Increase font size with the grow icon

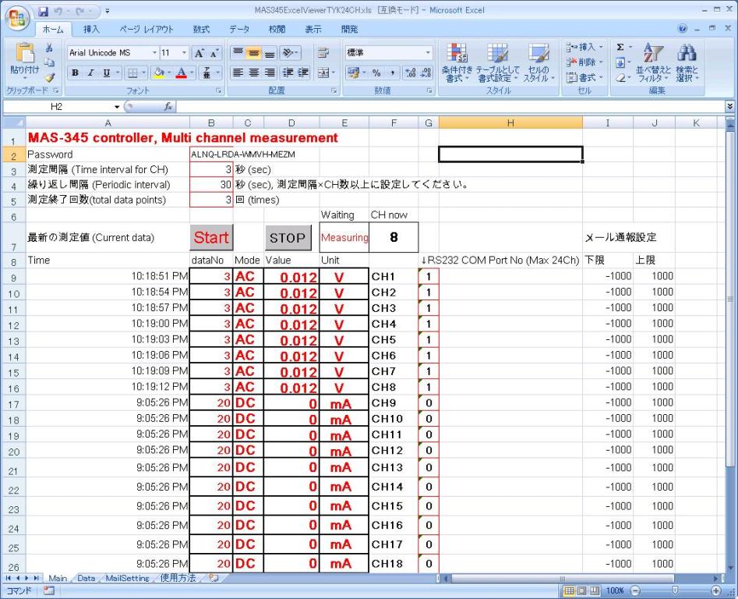tap(200, 53)
